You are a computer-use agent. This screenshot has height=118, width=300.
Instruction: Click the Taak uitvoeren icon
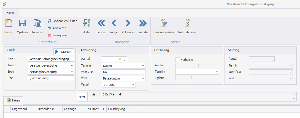pos(188,23)
